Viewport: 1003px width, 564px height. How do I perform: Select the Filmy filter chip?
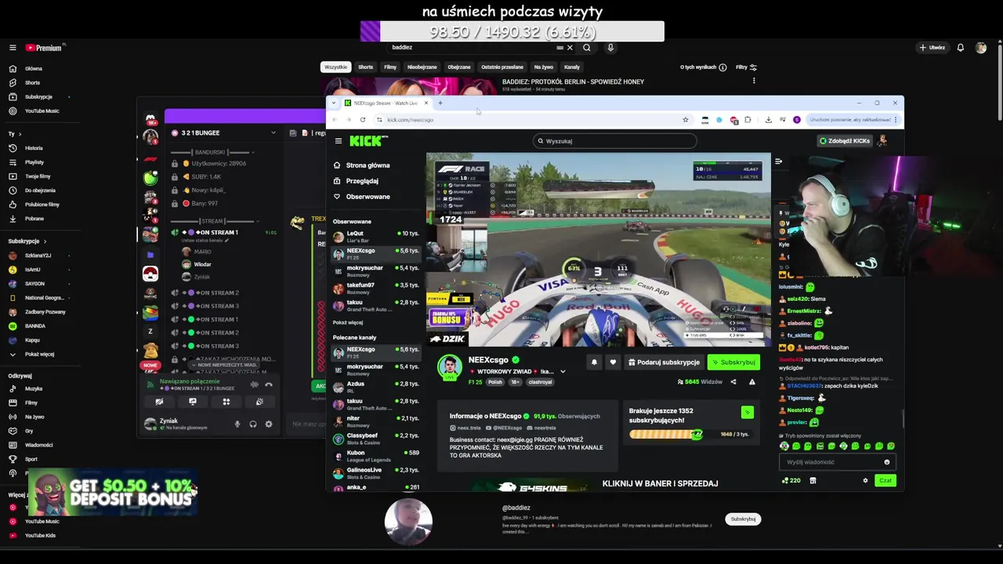pyautogui.click(x=390, y=67)
